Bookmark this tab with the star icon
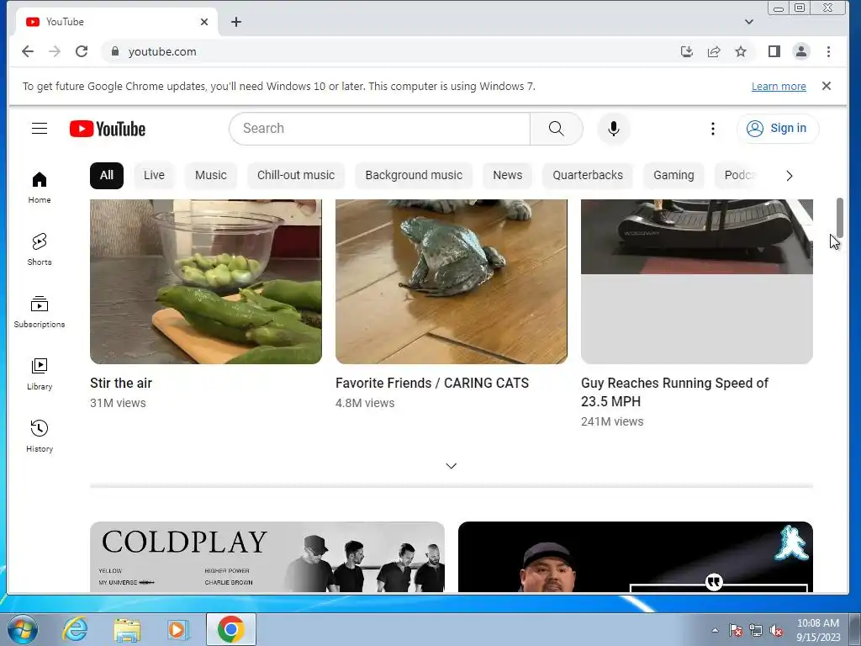 click(741, 51)
